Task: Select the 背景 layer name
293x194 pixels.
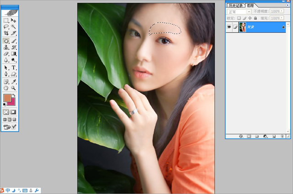Action: pos(250,27)
